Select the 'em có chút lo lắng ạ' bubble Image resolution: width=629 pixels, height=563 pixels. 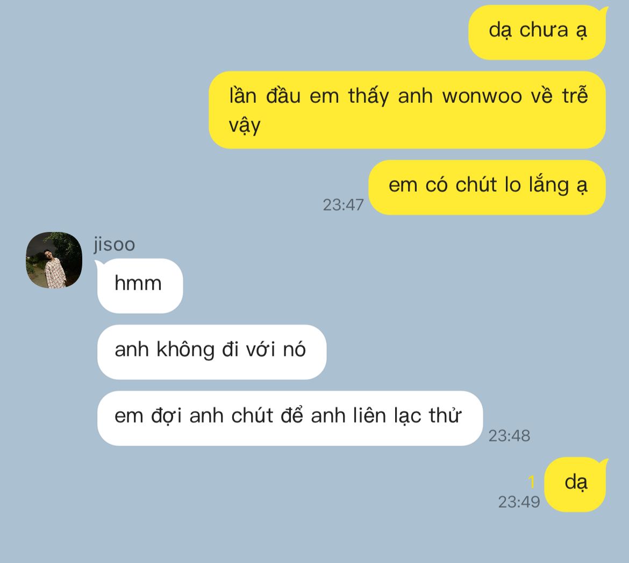(487, 187)
